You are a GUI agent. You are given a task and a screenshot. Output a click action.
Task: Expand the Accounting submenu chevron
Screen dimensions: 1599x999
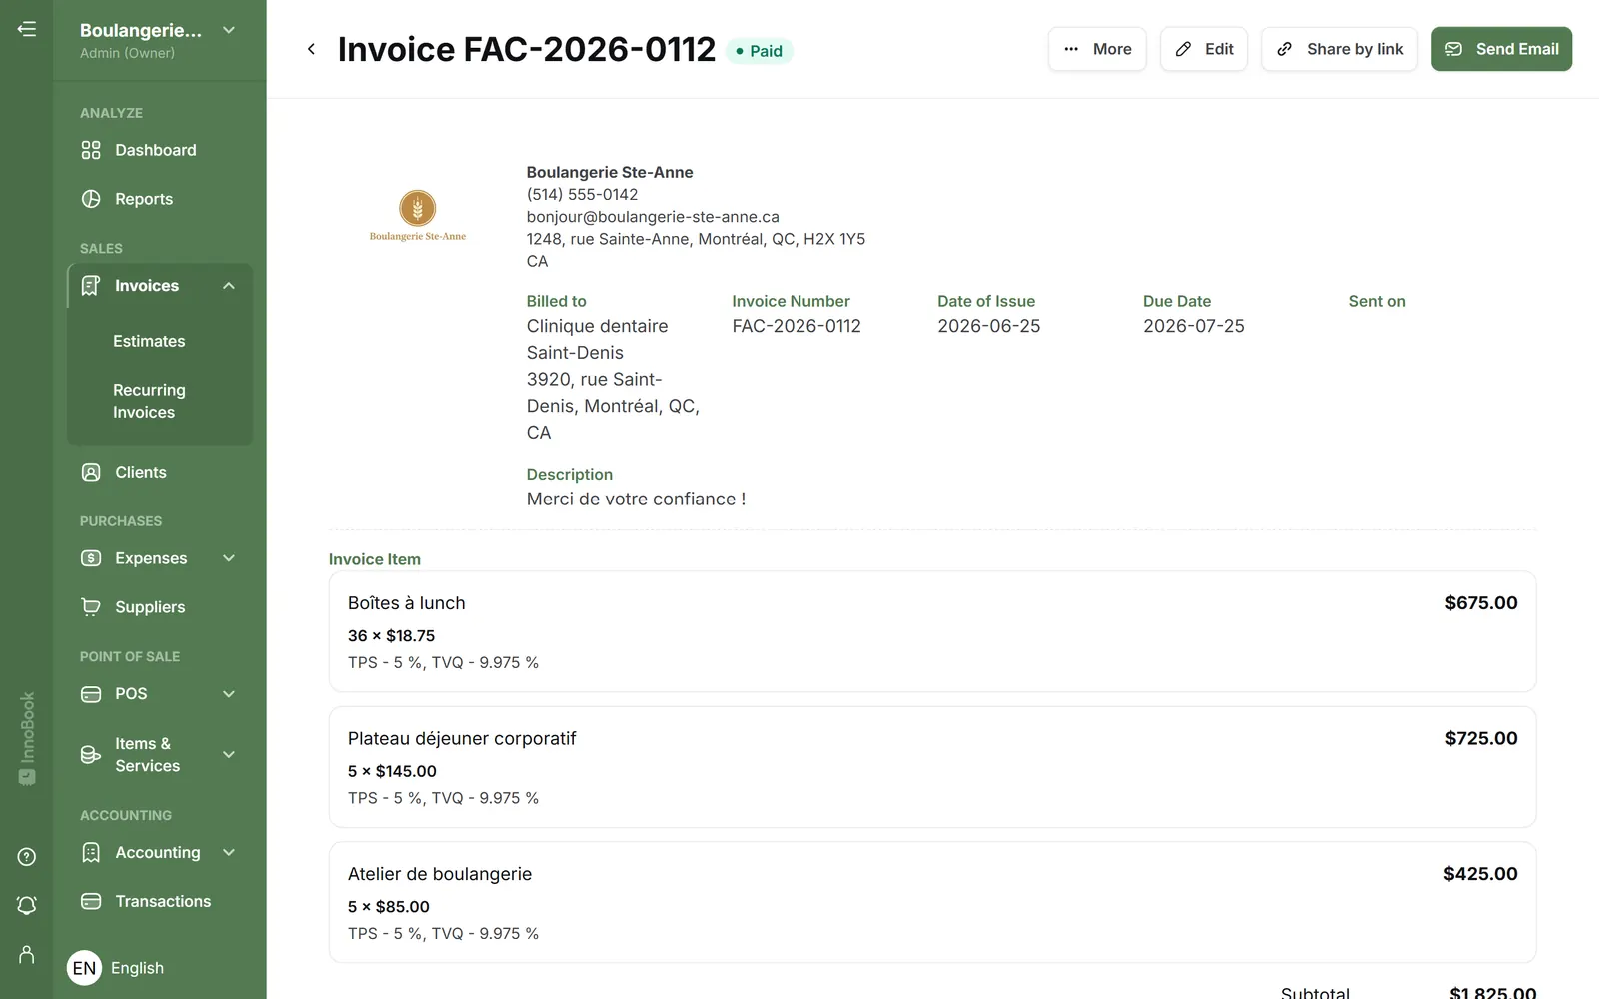[229, 852]
